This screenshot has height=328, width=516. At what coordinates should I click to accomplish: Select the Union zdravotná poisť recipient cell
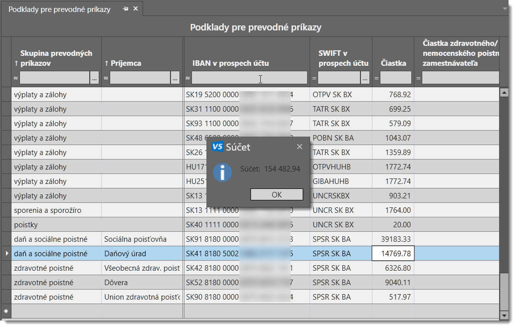point(142,297)
